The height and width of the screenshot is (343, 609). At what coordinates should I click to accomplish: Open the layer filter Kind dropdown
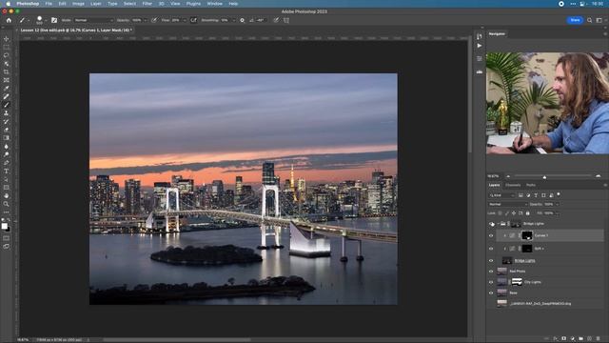(501, 195)
